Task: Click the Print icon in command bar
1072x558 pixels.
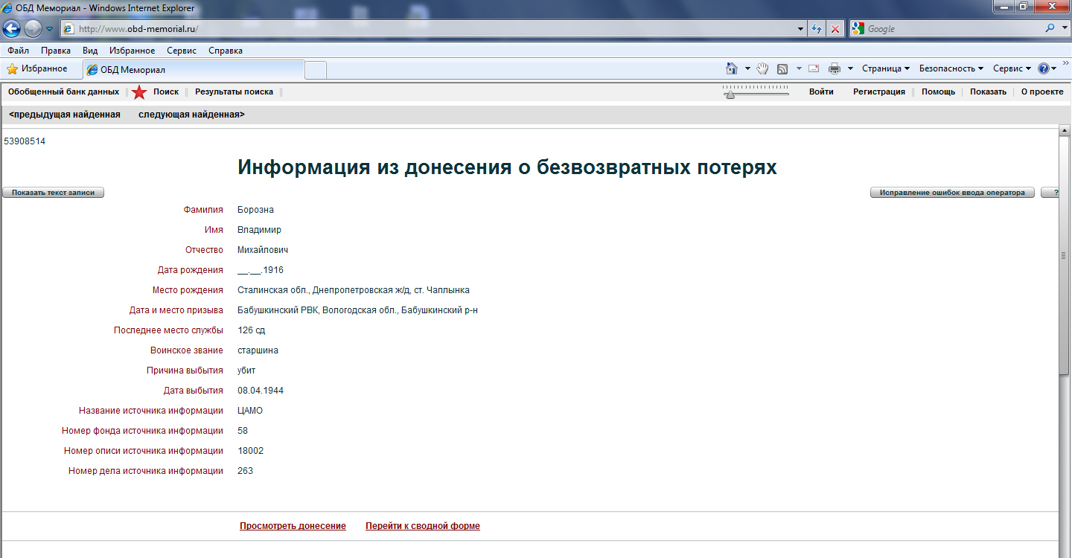Action: tap(835, 68)
